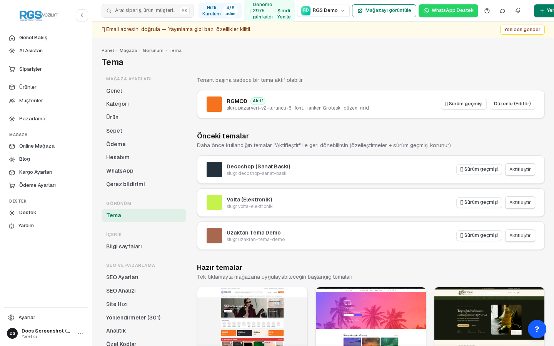The height and width of the screenshot is (346, 554).
Task: Click the Genel Bakış home icon
Action: 12,38
